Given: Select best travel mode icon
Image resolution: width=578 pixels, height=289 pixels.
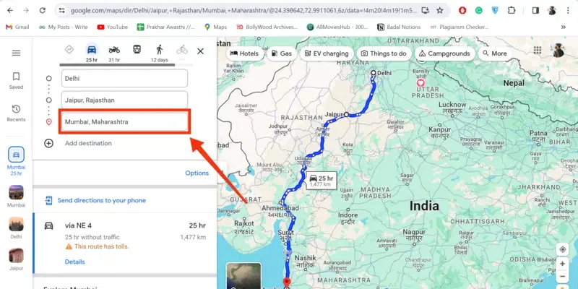Looking at the screenshot, I should point(69,49).
